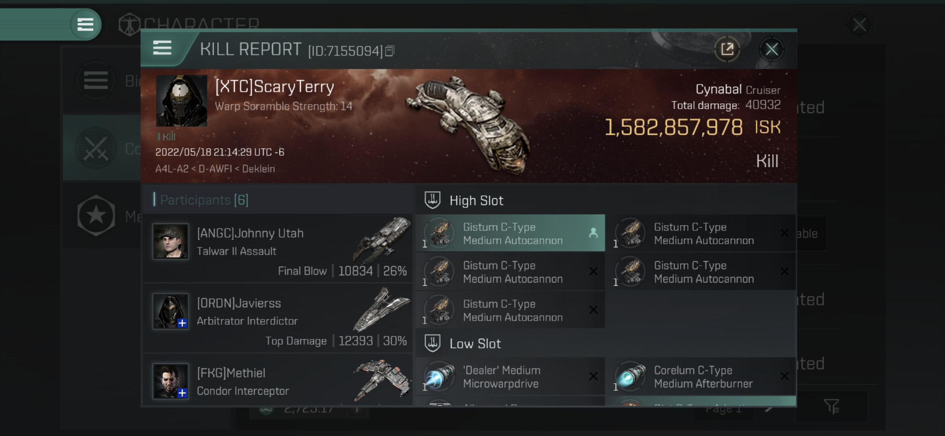945x436 pixels.
Task: Open the main menu at top left
Action: coord(85,24)
